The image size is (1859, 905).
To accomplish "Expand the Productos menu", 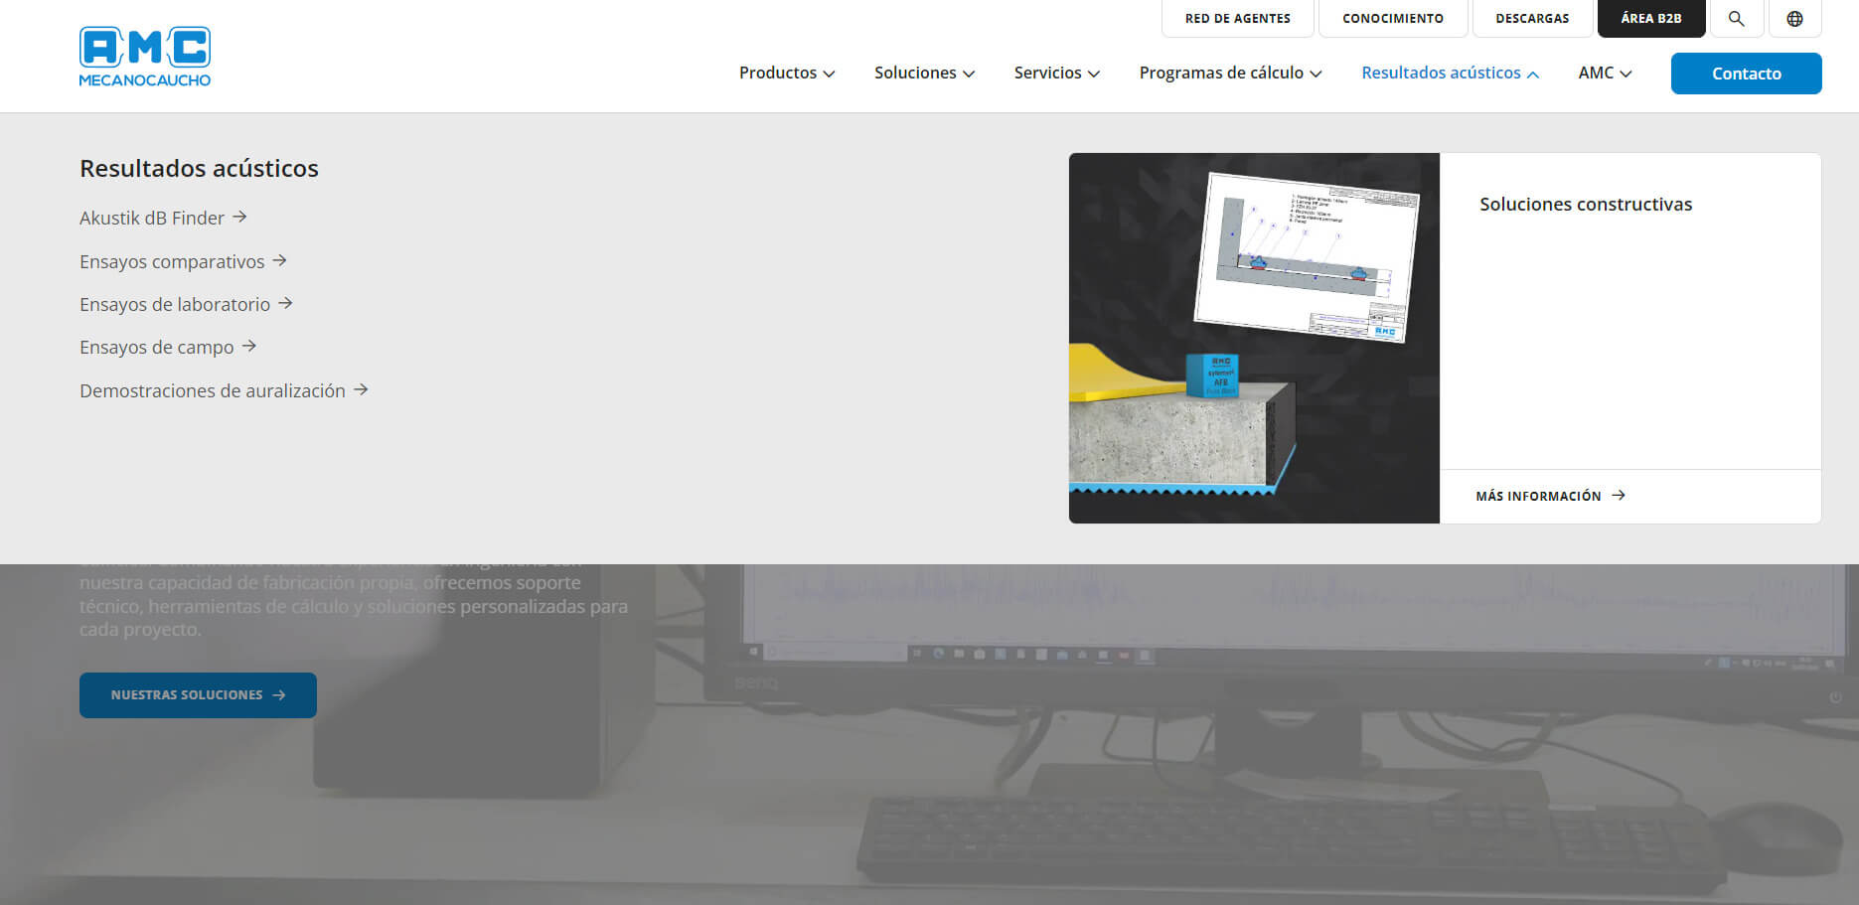I will (787, 73).
